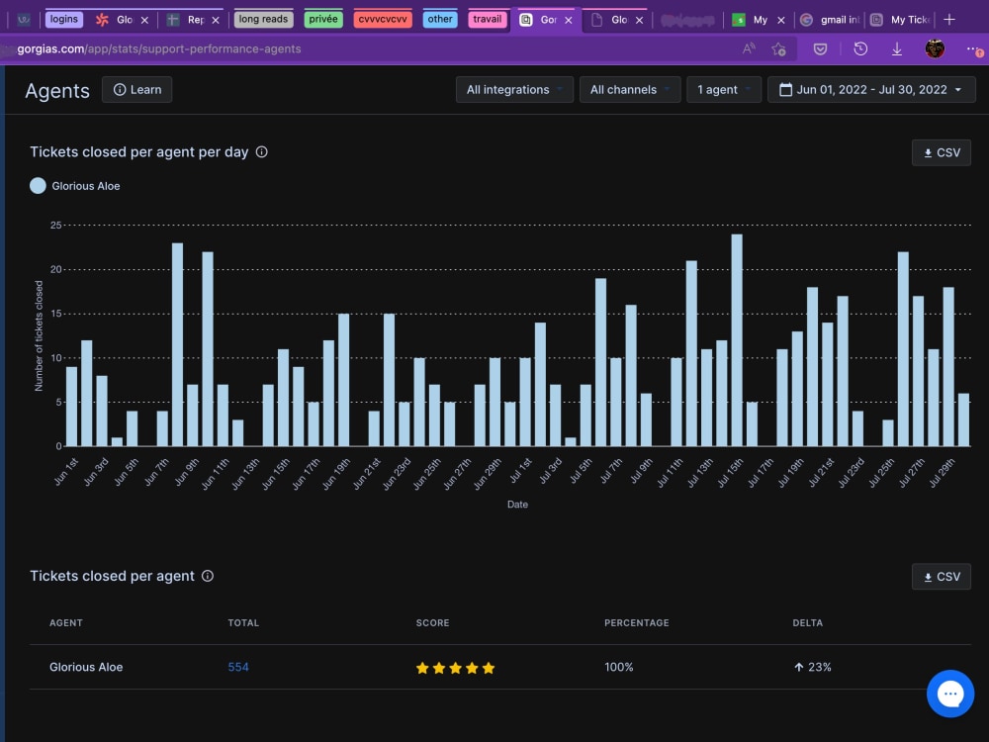Open the date range picker
The image size is (989, 742).
(871, 90)
